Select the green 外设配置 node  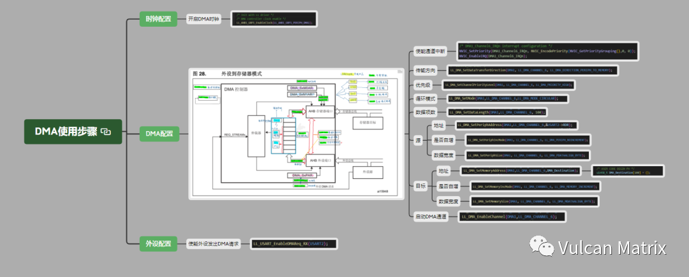click(x=159, y=244)
